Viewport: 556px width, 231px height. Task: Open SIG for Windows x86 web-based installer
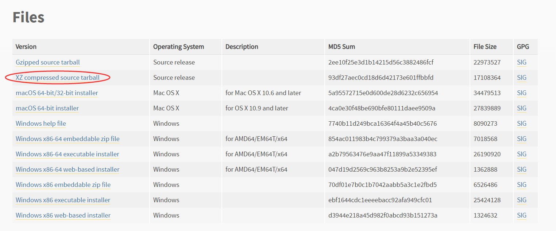click(x=522, y=215)
